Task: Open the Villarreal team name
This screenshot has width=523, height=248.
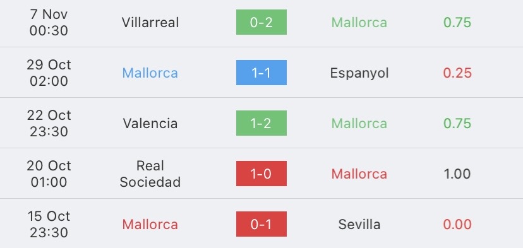Action: [150, 22]
